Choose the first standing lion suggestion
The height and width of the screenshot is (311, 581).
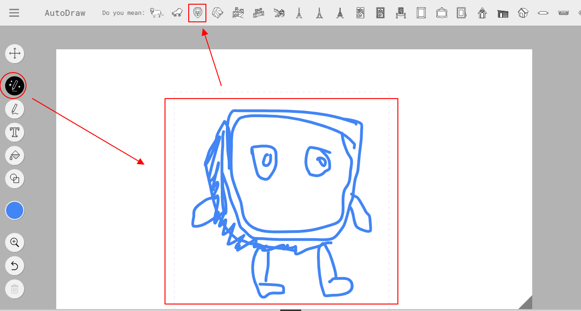coord(157,13)
